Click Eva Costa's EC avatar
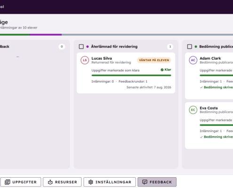This screenshot has height=188, width=233. (193, 110)
